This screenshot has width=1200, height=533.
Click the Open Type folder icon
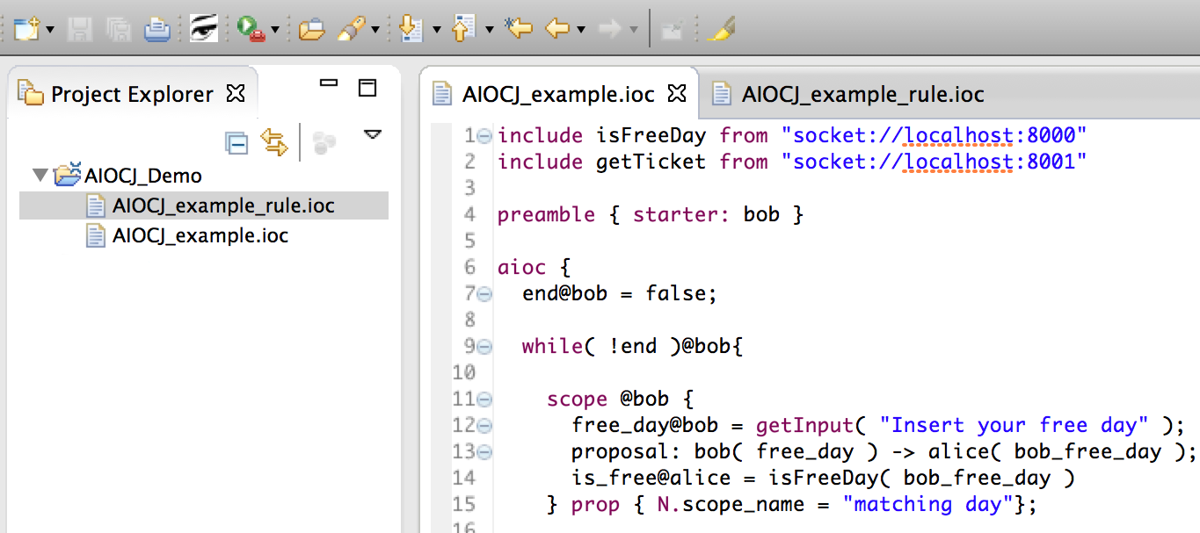[x=311, y=30]
